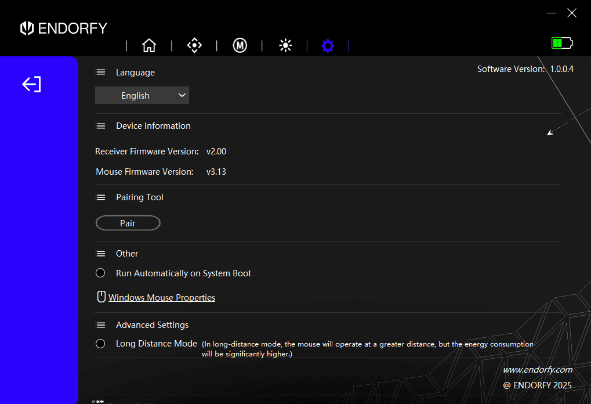Click the battery status indicator
The image size is (591, 404).
[561, 42]
